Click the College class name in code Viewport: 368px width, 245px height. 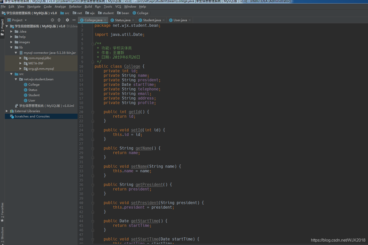132,66
